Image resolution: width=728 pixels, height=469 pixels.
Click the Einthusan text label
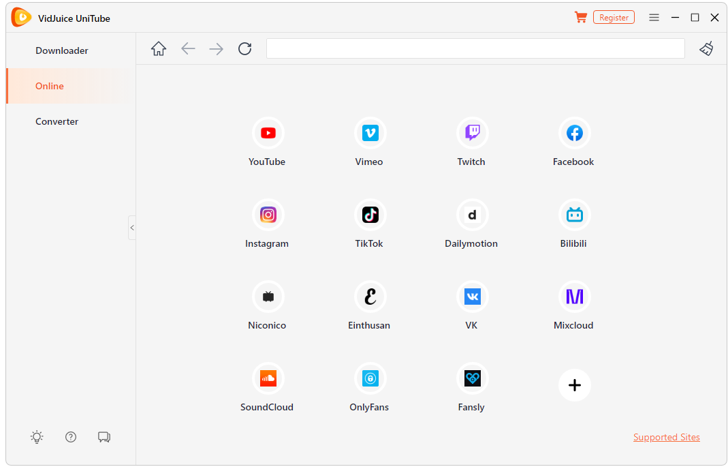pos(369,325)
